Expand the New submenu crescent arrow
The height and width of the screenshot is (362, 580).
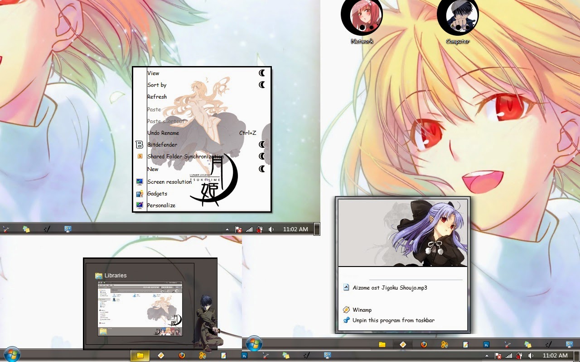pyautogui.click(x=262, y=169)
